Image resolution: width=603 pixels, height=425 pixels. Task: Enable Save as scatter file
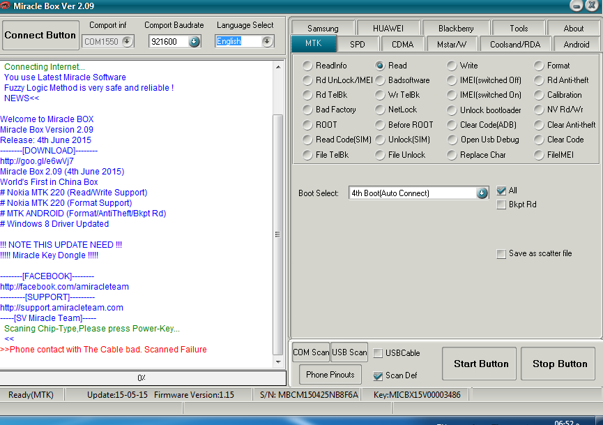(501, 254)
